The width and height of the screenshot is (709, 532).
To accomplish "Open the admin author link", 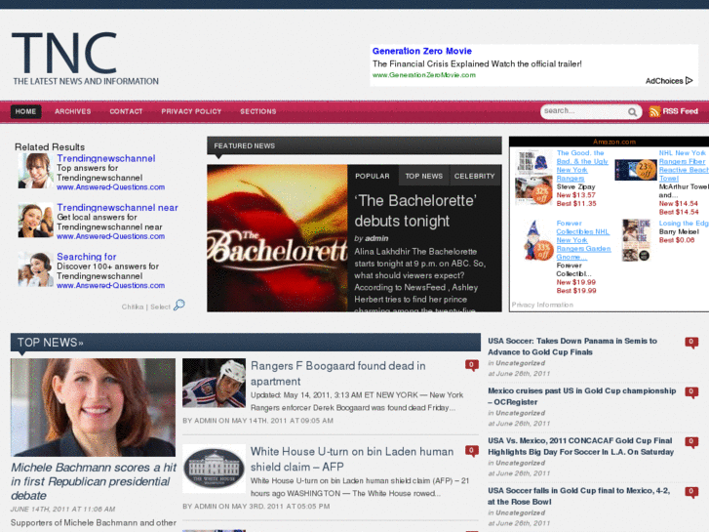I will 376,238.
